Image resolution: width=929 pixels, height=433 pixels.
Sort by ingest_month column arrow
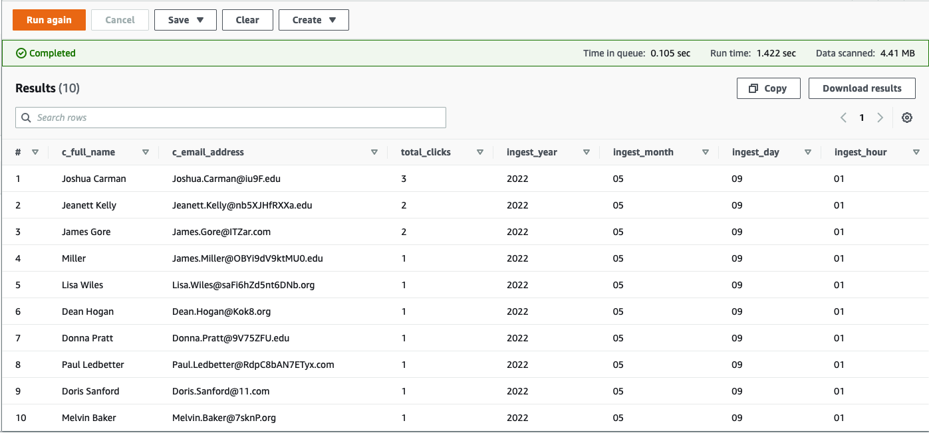pyautogui.click(x=706, y=152)
